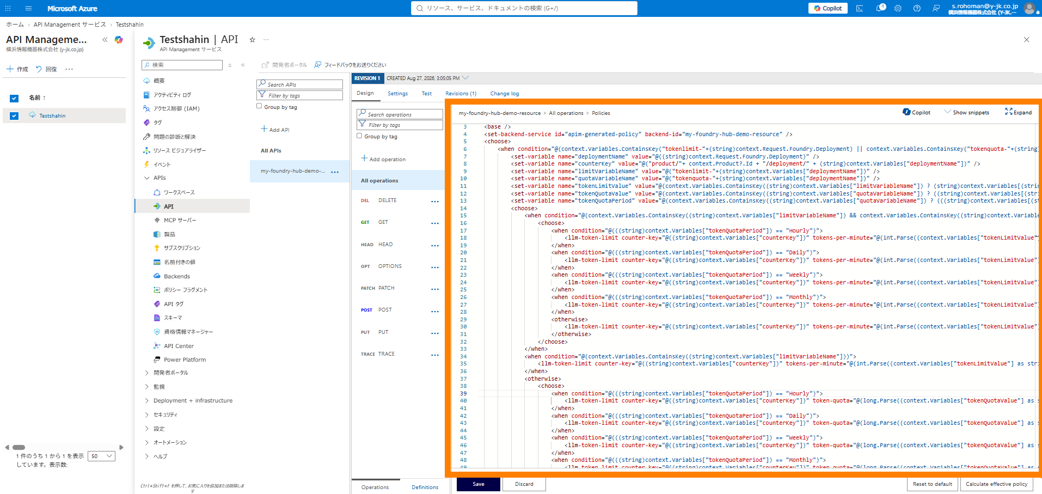Screen dimensions: 1042x494
Task: Click Add API link
Action: (275, 130)
